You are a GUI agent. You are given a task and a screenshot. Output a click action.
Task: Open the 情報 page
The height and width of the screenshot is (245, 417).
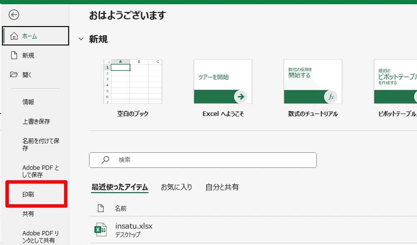28,102
